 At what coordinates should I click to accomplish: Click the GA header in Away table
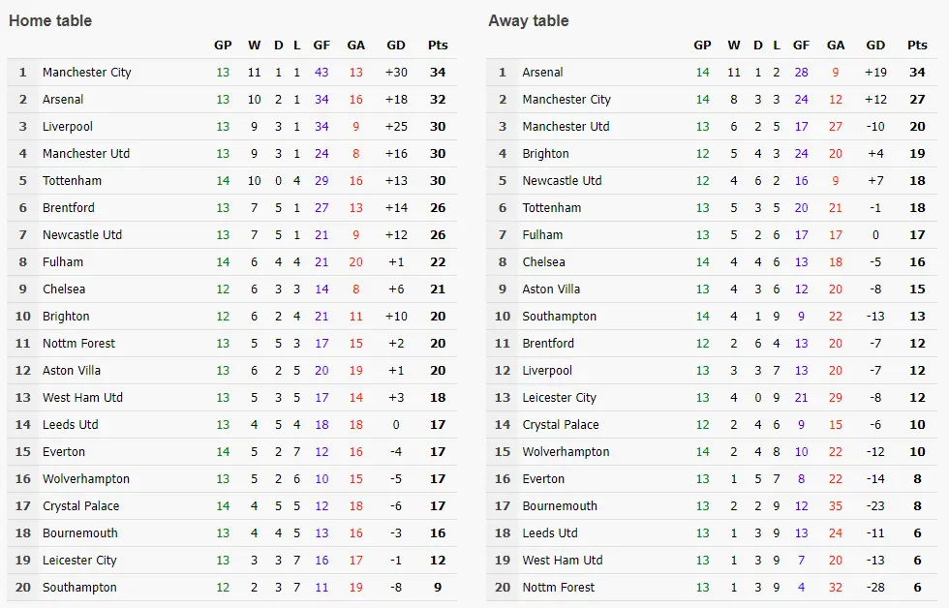(x=836, y=46)
